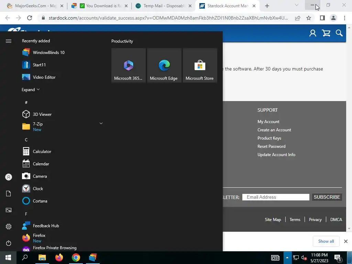352x264 pixels.
Task: Open the Microsoft Edge tile
Action: pos(164,65)
